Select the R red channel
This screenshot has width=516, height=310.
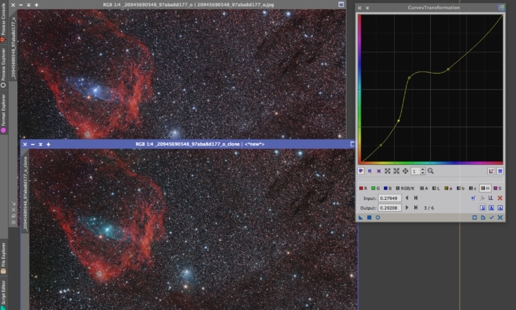(x=363, y=188)
